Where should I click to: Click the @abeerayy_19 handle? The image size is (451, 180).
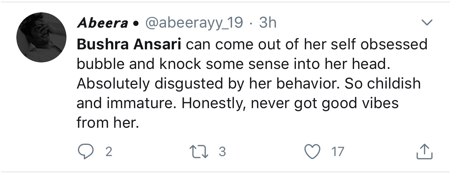(x=194, y=24)
